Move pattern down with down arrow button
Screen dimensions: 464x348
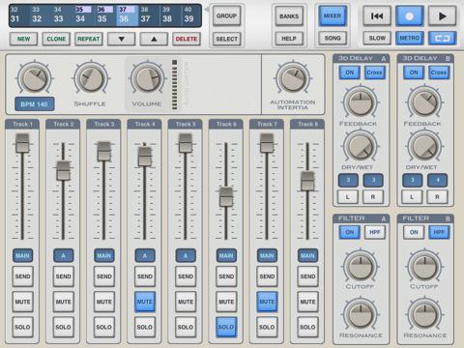(122, 39)
